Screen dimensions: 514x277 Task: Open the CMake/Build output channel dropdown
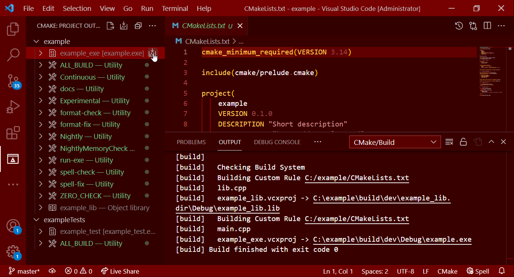(x=394, y=142)
